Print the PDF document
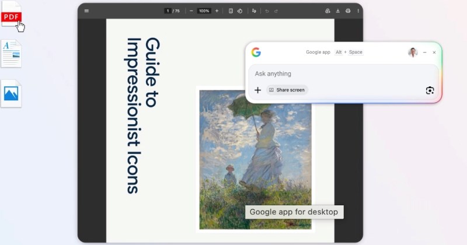The height and width of the screenshot is (245, 467). pos(348,10)
